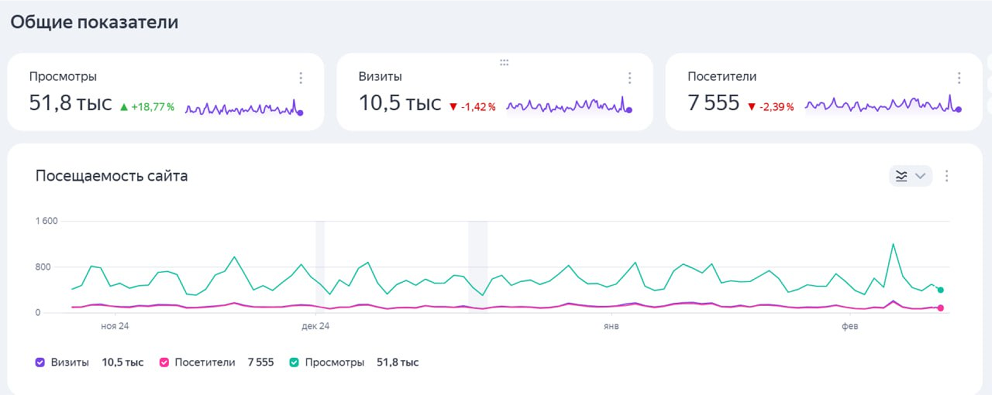This screenshot has width=992, height=395.
Task: Expand the chart type dropdown chevron
Action: pyautogui.click(x=920, y=176)
